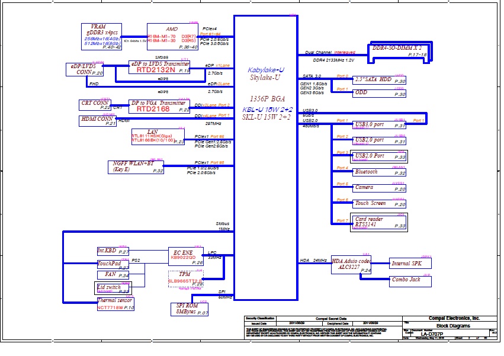This screenshot has height=356, width=504.
Task: Select the Touch Screen block
Action: click(x=379, y=204)
